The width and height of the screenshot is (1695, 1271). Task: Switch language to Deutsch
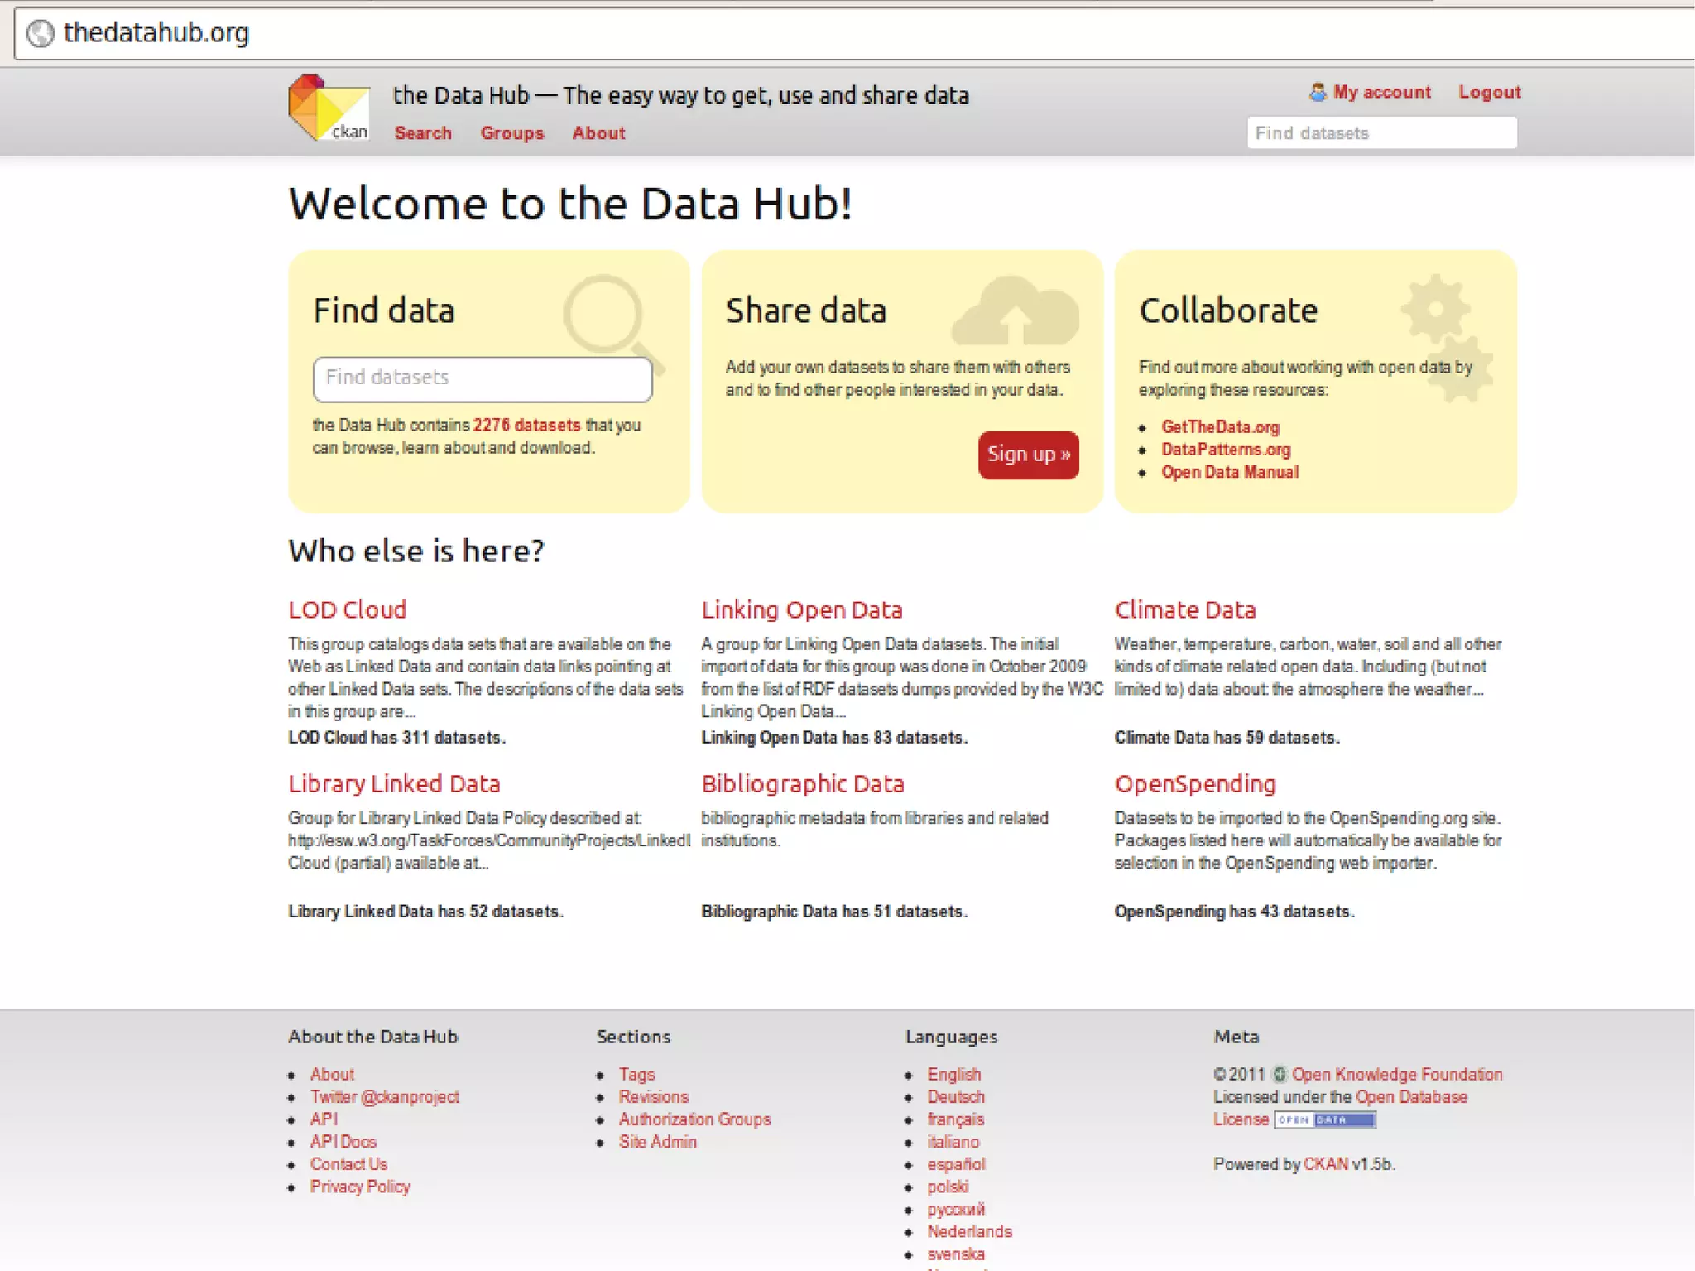956,1096
